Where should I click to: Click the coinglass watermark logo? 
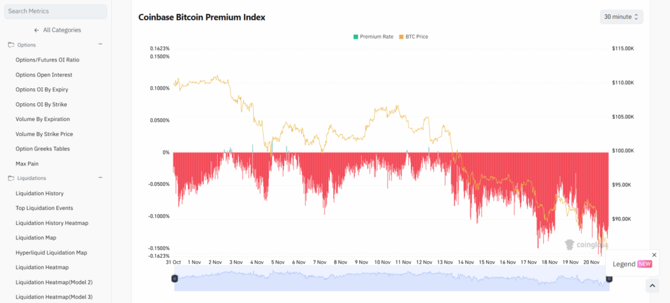586,245
